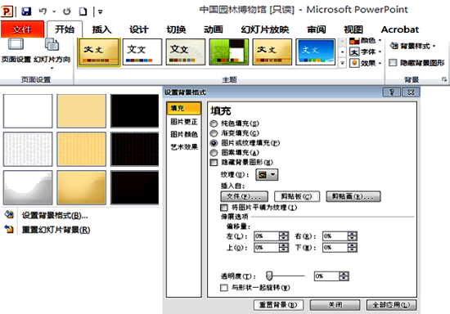Click the Redo icon in title bar

pyautogui.click(x=66, y=11)
